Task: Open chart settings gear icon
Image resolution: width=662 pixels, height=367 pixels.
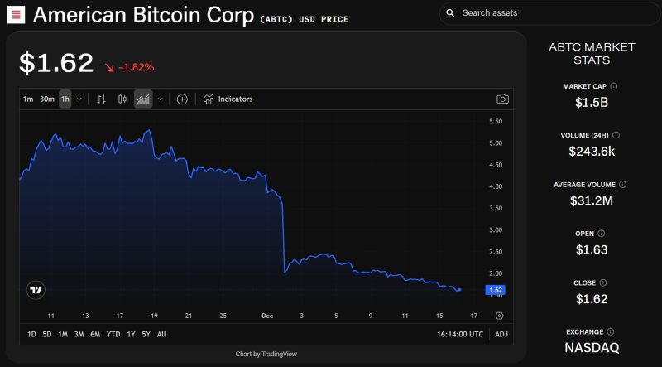Action: (499, 316)
